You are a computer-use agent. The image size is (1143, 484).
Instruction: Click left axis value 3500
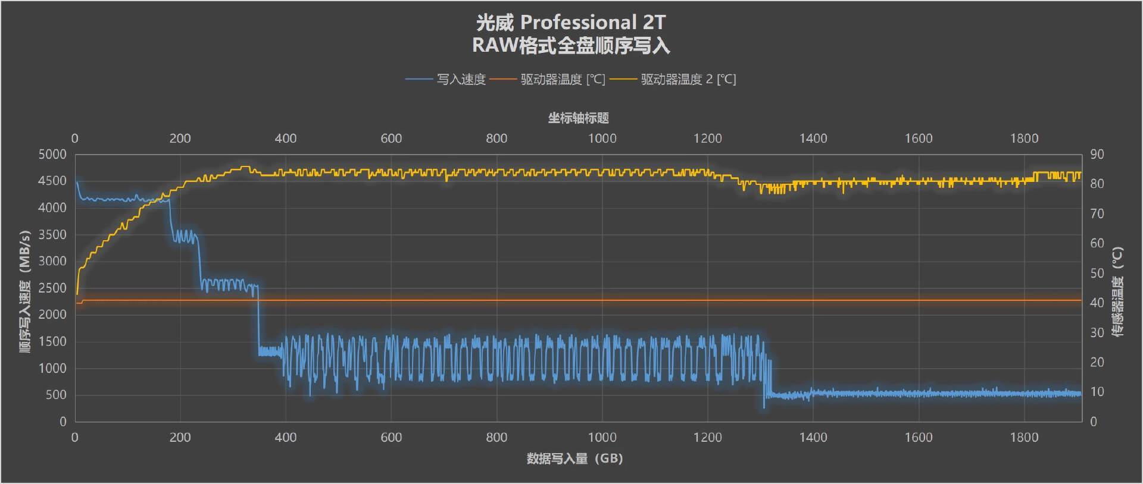coord(52,235)
